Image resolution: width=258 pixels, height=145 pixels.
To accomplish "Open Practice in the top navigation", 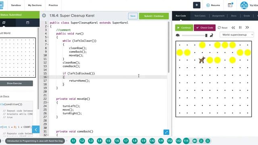I will (x=53, y=5).
